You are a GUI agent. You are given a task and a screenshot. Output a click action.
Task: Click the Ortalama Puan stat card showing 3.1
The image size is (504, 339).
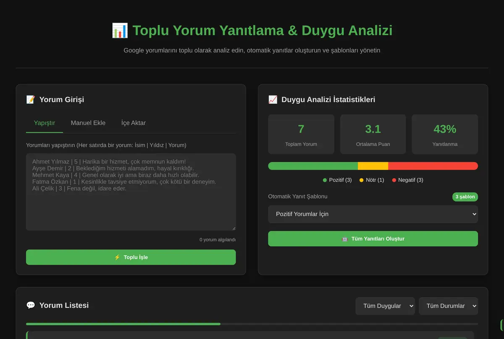(373, 134)
